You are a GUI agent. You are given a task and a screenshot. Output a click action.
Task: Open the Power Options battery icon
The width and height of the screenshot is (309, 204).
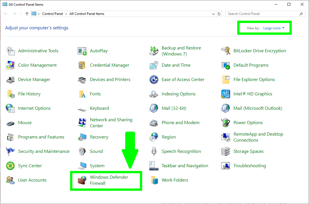pyautogui.click(x=226, y=123)
